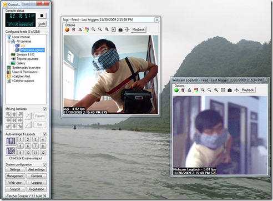Click the move camera up arrow

tap(14, 114)
